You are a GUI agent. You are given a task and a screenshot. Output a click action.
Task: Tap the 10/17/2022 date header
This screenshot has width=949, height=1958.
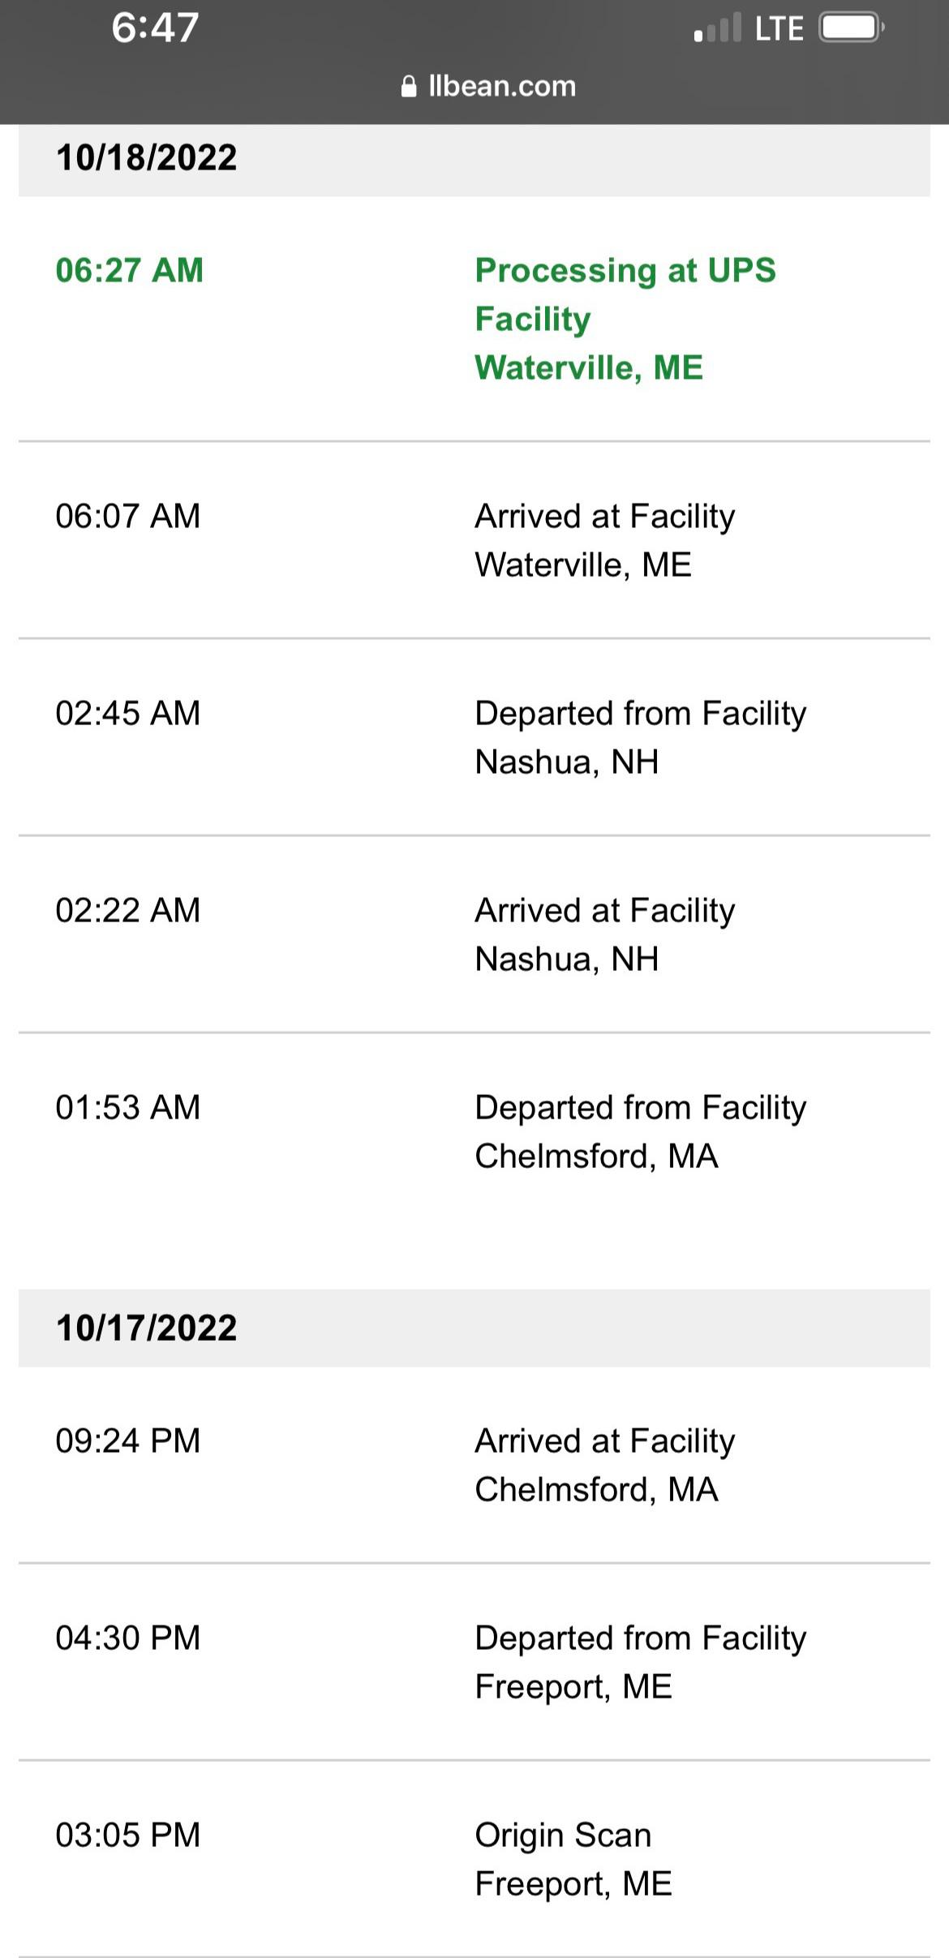(x=147, y=1328)
